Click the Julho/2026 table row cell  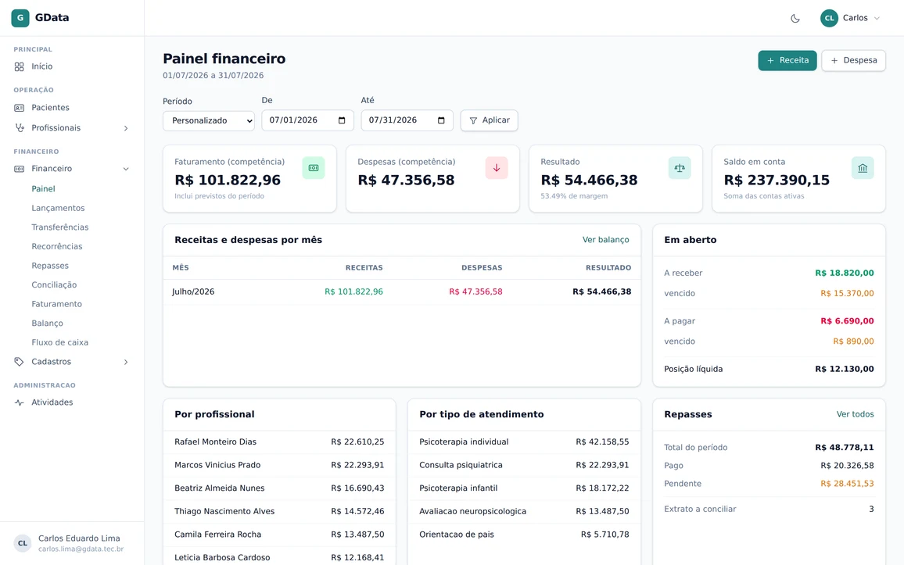click(x=193, y=292)
